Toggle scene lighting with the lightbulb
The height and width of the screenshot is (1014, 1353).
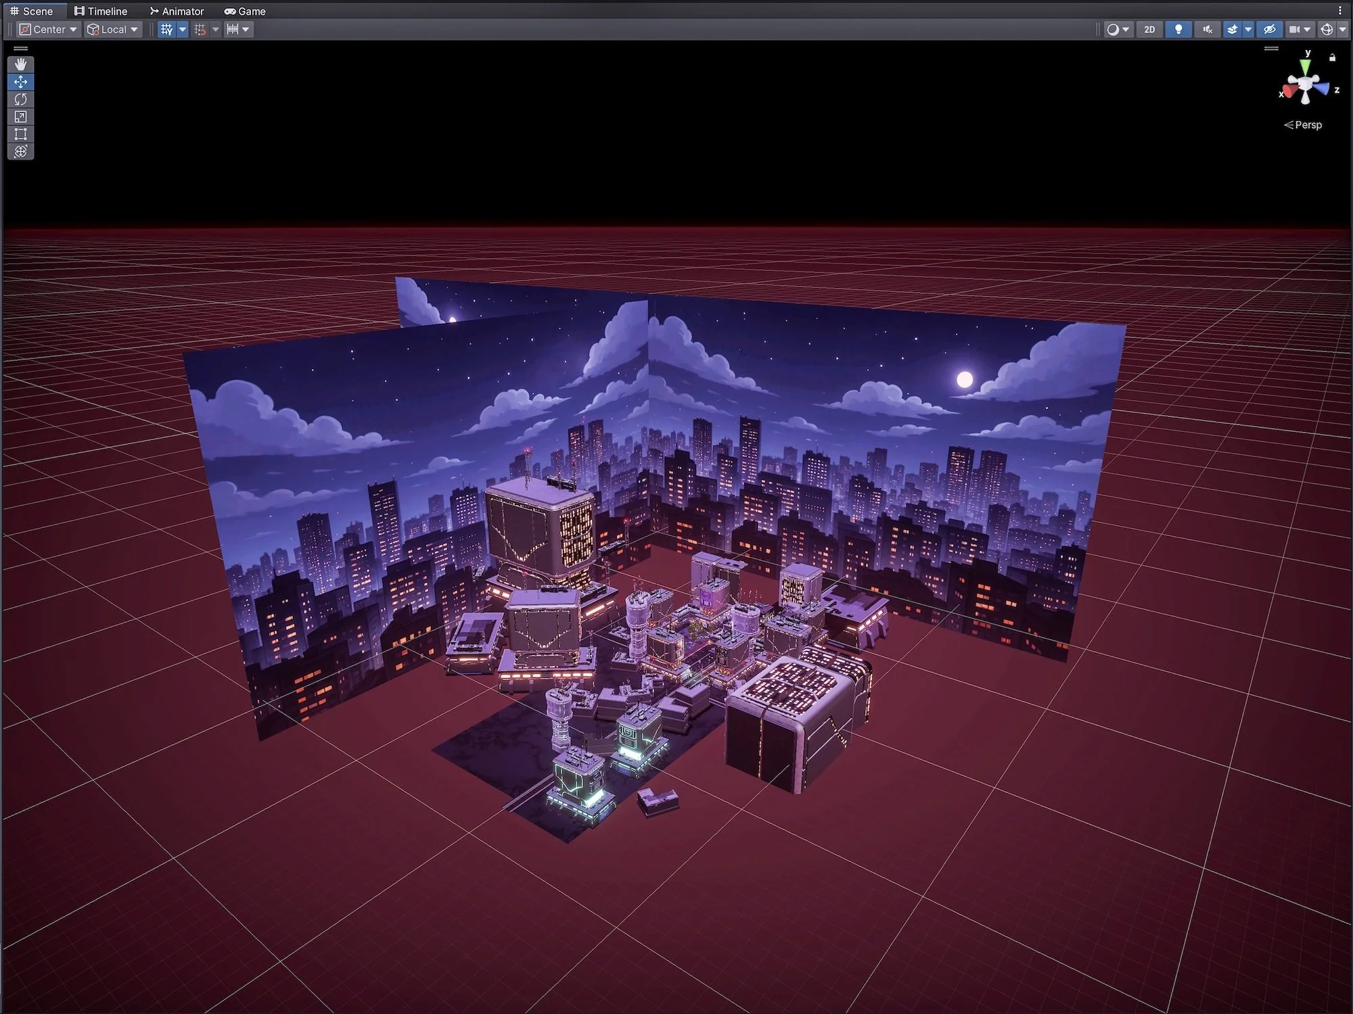(1178, 29)
